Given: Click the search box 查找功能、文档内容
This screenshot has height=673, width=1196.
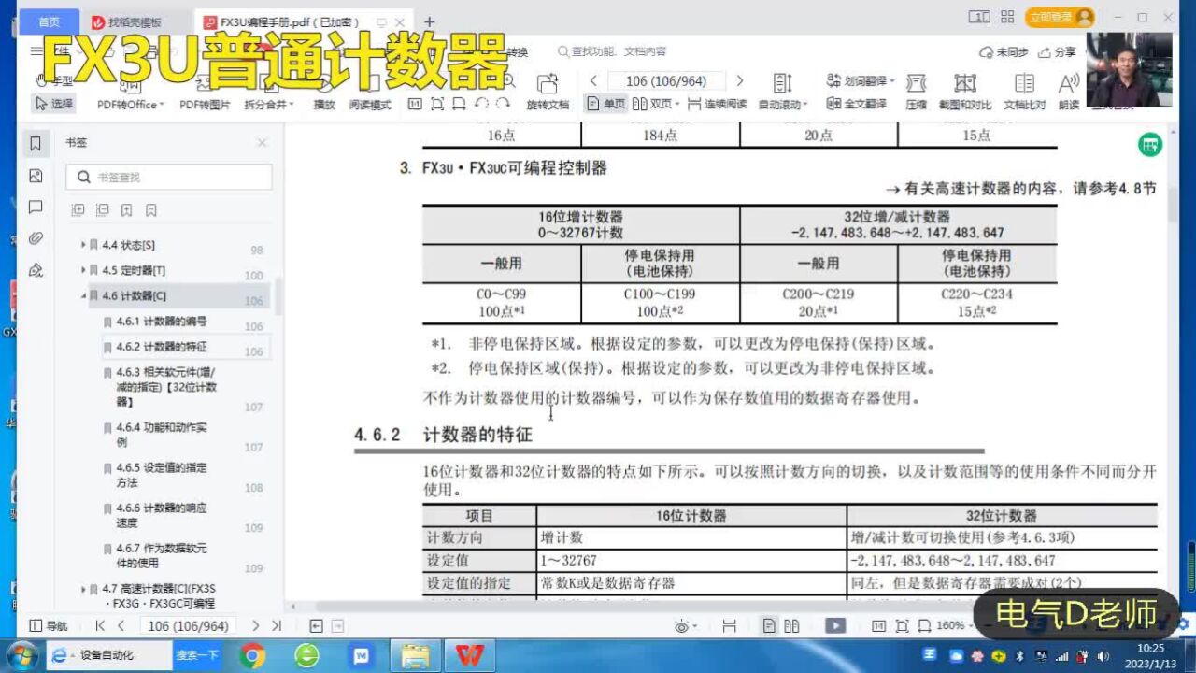Looking at the screenshot, I should tap(612, 52).
